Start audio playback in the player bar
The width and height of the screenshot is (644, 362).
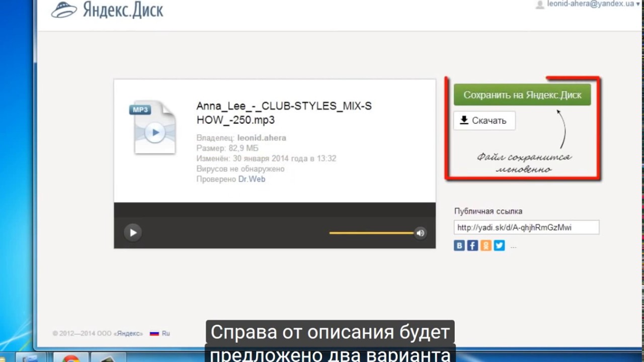pos(133,232)
